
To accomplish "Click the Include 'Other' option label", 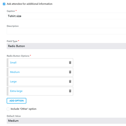I will click(x=23, y=109).
